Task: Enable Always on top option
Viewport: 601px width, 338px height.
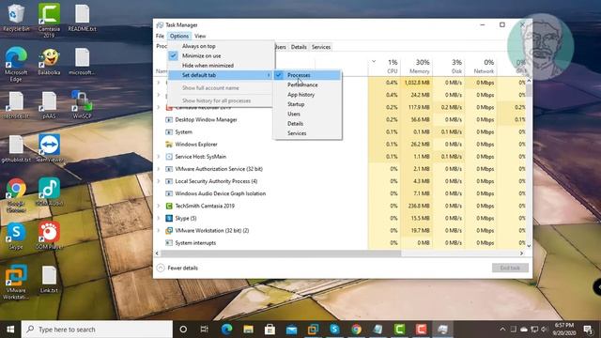Action: click(222, 46)
